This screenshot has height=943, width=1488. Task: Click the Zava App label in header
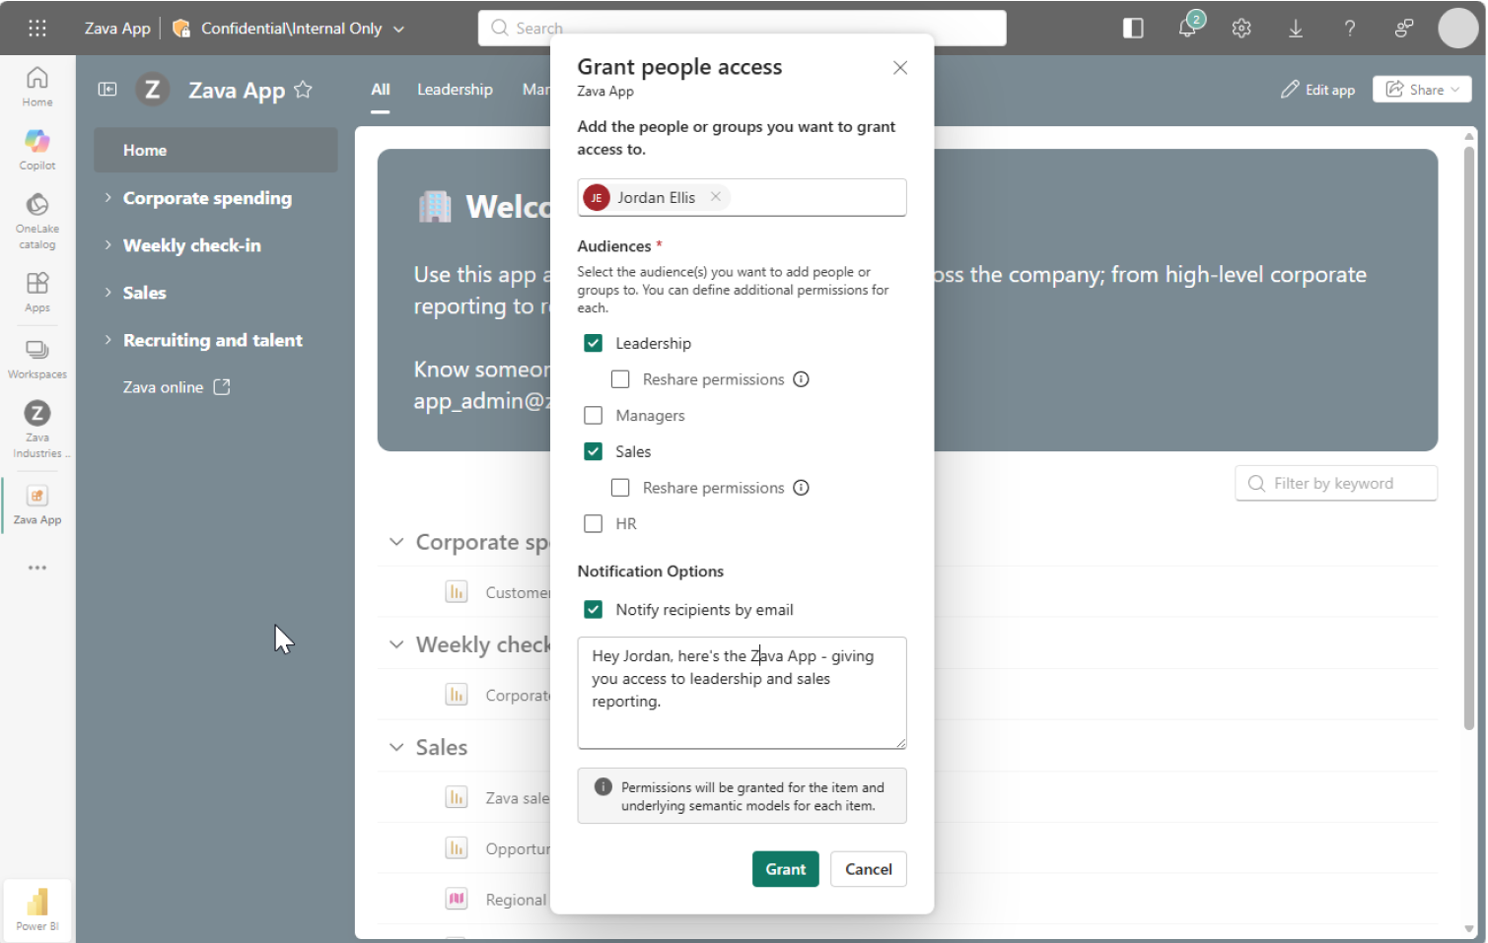(117, 29)
